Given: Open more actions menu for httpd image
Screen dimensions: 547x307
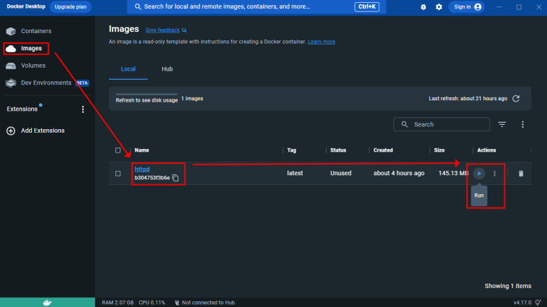Looking at the screenshot, I should pyautogui.click(x=495, y=174).
